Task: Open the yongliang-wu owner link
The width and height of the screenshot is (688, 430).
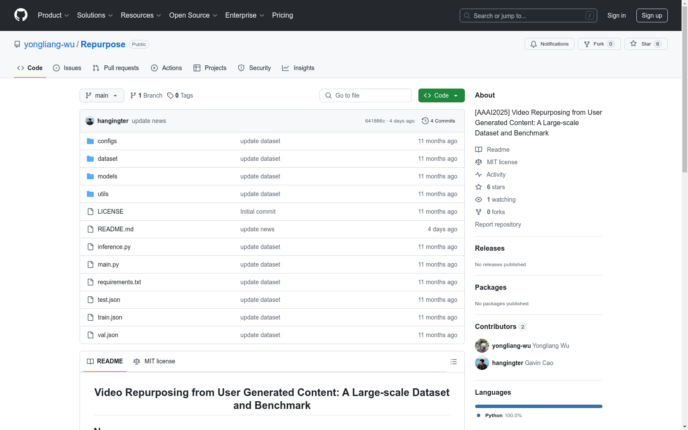Action: 49,44
